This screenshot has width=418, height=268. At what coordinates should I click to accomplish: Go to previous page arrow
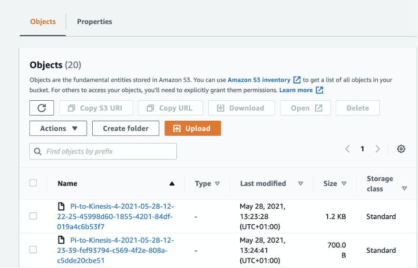pyautogui.click(x=347, y=149)
